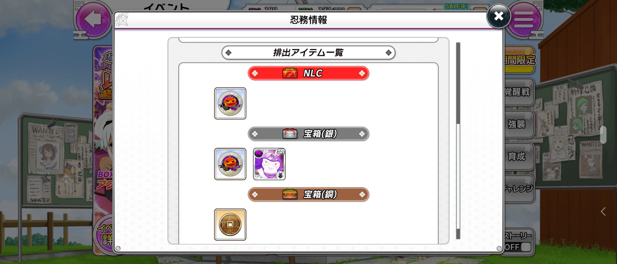Viewport: 617px width, 264px height.
Task: Select the 期間限定 yellow tab
Action: 519,60
